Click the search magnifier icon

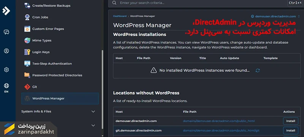pyautogui.click(x=114, y=3)
